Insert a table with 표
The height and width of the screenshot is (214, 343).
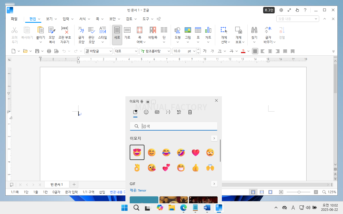click(198, 30)
